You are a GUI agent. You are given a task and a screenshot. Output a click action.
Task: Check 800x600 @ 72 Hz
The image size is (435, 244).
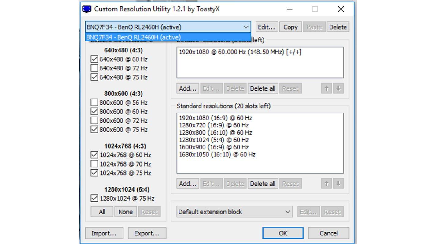click(x=94, y=120)
